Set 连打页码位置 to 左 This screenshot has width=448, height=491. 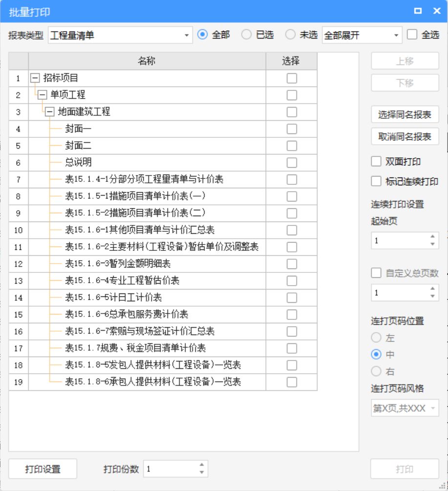(x=376, y=338)
